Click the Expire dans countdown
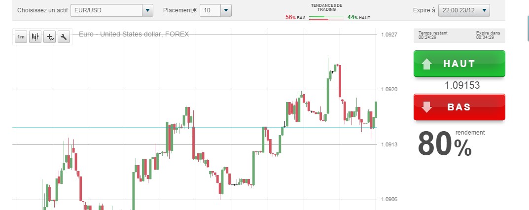 coord(488,35)
